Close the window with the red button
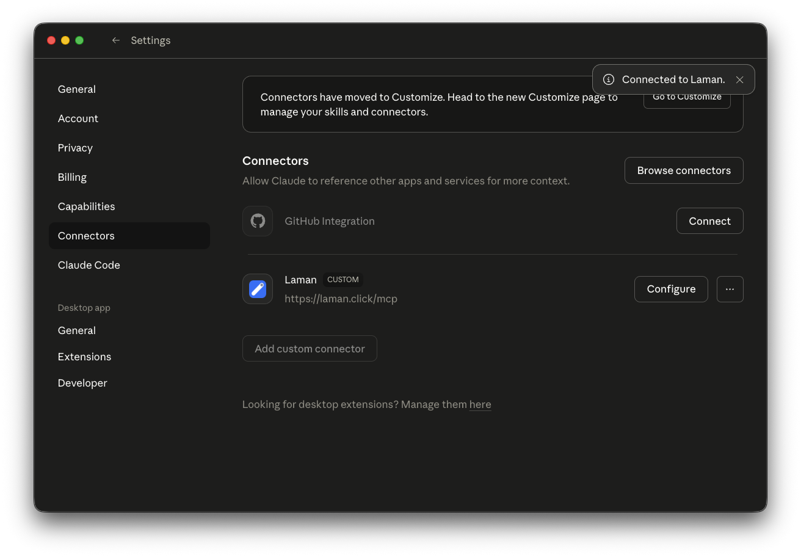Screen dimensions: 801x557 pyautogui.click(x=51, y=40)
